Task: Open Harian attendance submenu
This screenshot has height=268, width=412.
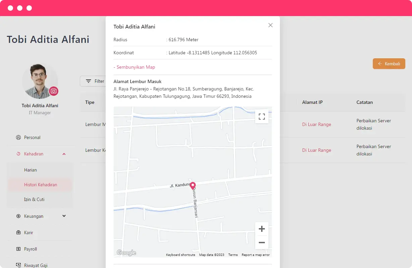Action: pyautogui.click(x=31, y=170)
